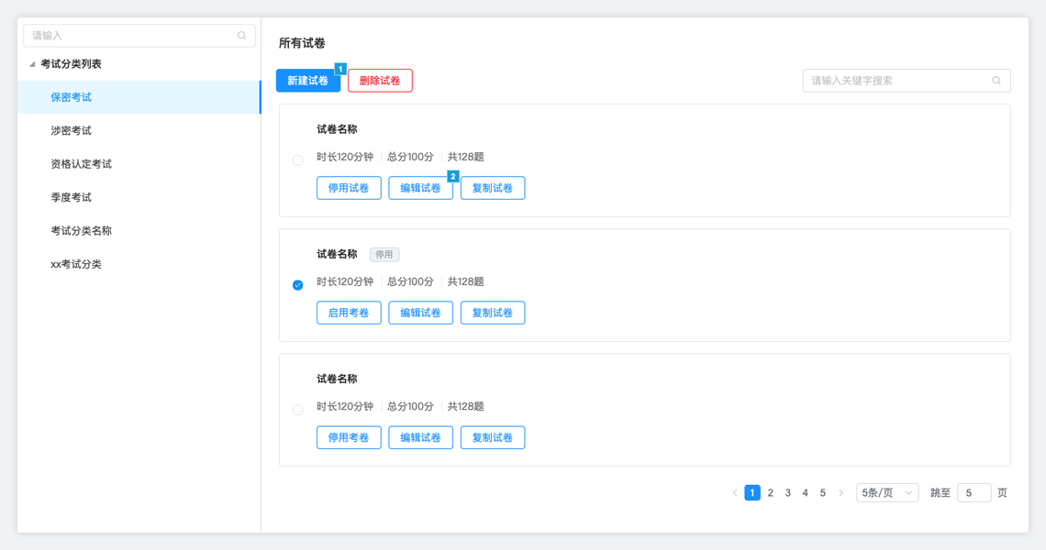Check the third exam paper's checkbox

[x=297, y=410]
